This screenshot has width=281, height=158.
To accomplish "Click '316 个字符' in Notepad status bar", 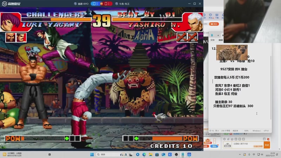I will click(x=226, y=131).
